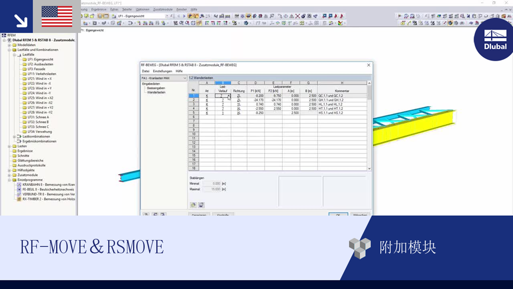Click the save-disk icon below Stablängen
Screen dimensions: 513x289
pyautogui.click(x=201, y=205)
